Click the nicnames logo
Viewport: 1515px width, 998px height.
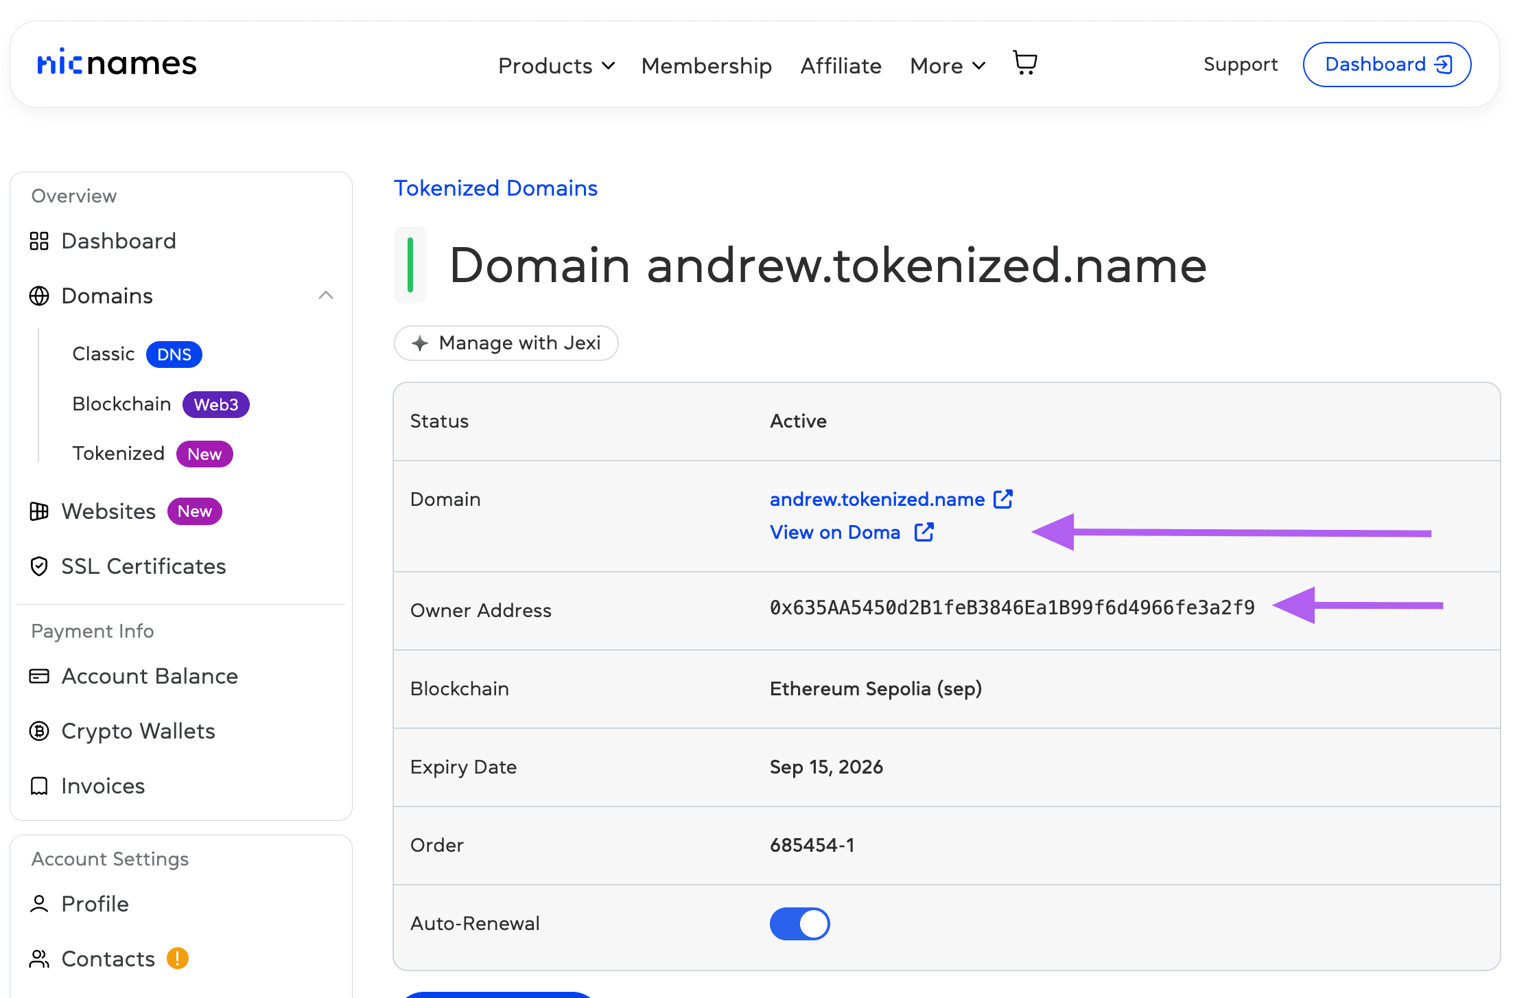click(117, 63)
